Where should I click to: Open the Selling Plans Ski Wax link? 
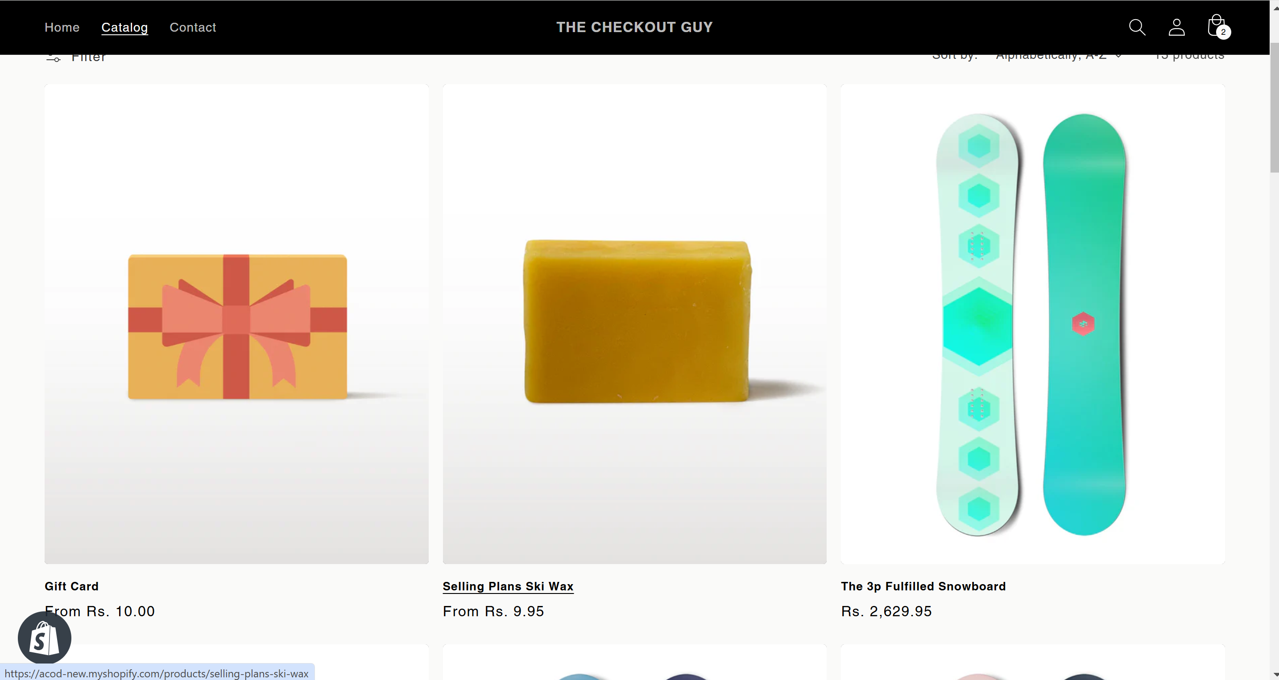point(508,586)
